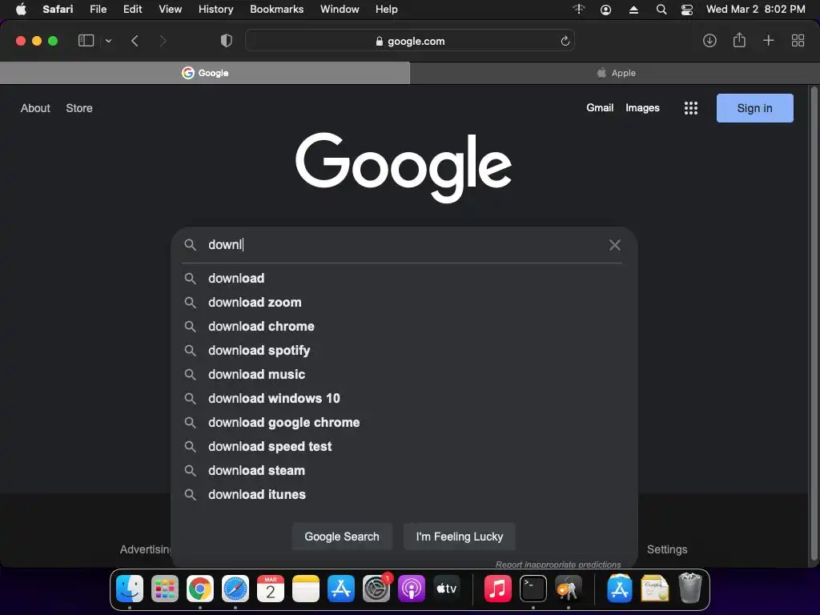Open the Safari downloads icon
Viewport: 820px width, 615px height.
point(709,40)
